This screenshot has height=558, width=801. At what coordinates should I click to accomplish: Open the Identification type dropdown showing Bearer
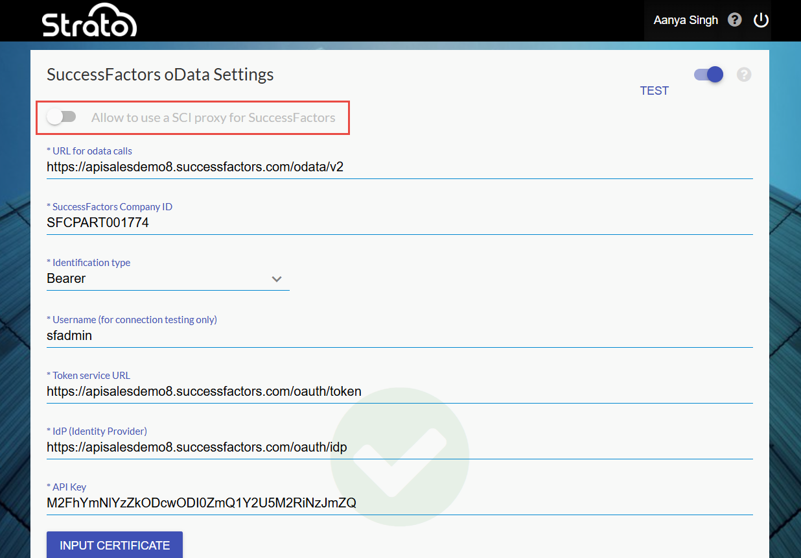(167, 279)
